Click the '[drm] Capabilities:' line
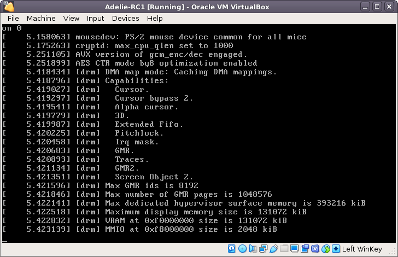The height and width of the screenshot is (257, 398). [85, 80]
